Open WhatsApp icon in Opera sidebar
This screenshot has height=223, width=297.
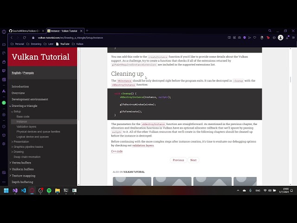coord(4,103)
